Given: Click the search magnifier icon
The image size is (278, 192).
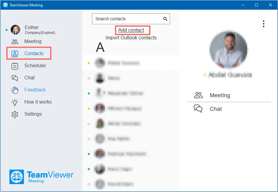Looking at the screenshot, I should coord(165,19).
